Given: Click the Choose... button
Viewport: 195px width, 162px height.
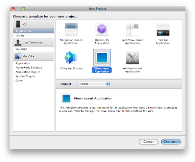Looking at the screenshot, I should tap(171, 142).
